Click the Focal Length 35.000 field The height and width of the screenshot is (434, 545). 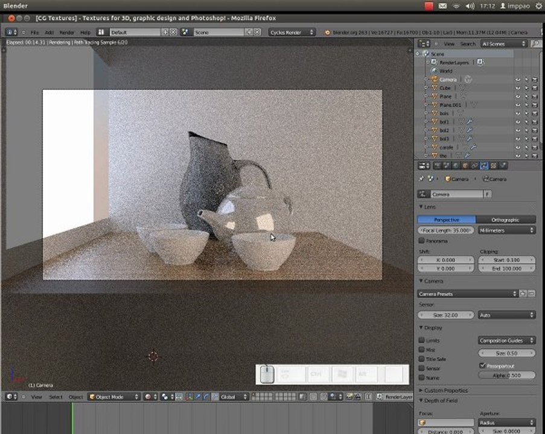(x=446, y=230)
